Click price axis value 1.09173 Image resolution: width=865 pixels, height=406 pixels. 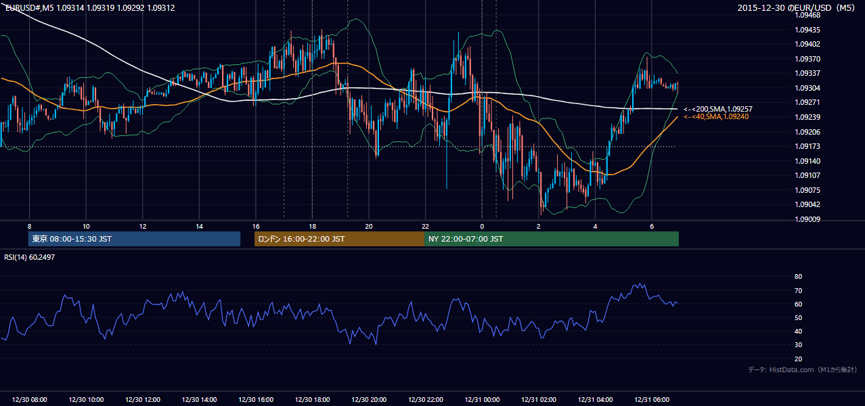point(806,146)
